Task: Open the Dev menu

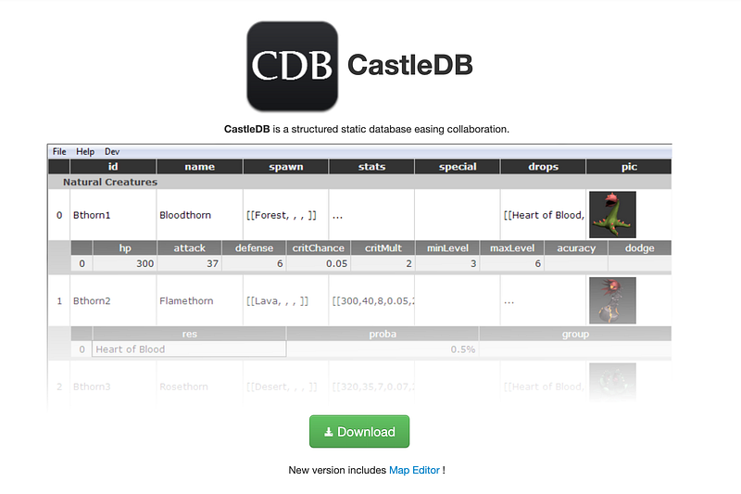Action: tap(112, 152)
